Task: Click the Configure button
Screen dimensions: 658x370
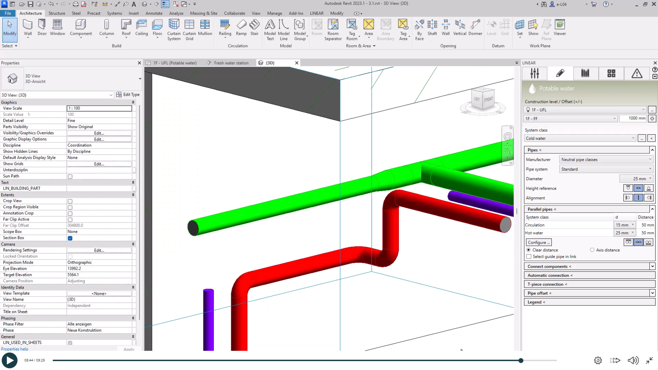Action: click(x=538, y=242)
